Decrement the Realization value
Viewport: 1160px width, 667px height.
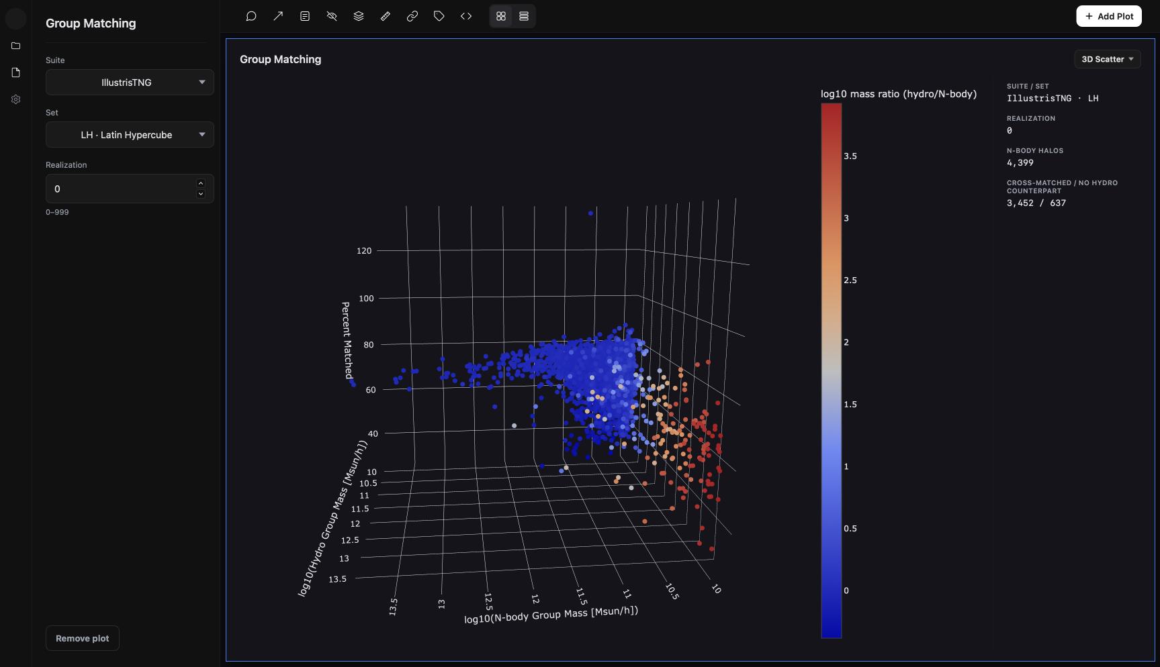[x=201, y=194]
